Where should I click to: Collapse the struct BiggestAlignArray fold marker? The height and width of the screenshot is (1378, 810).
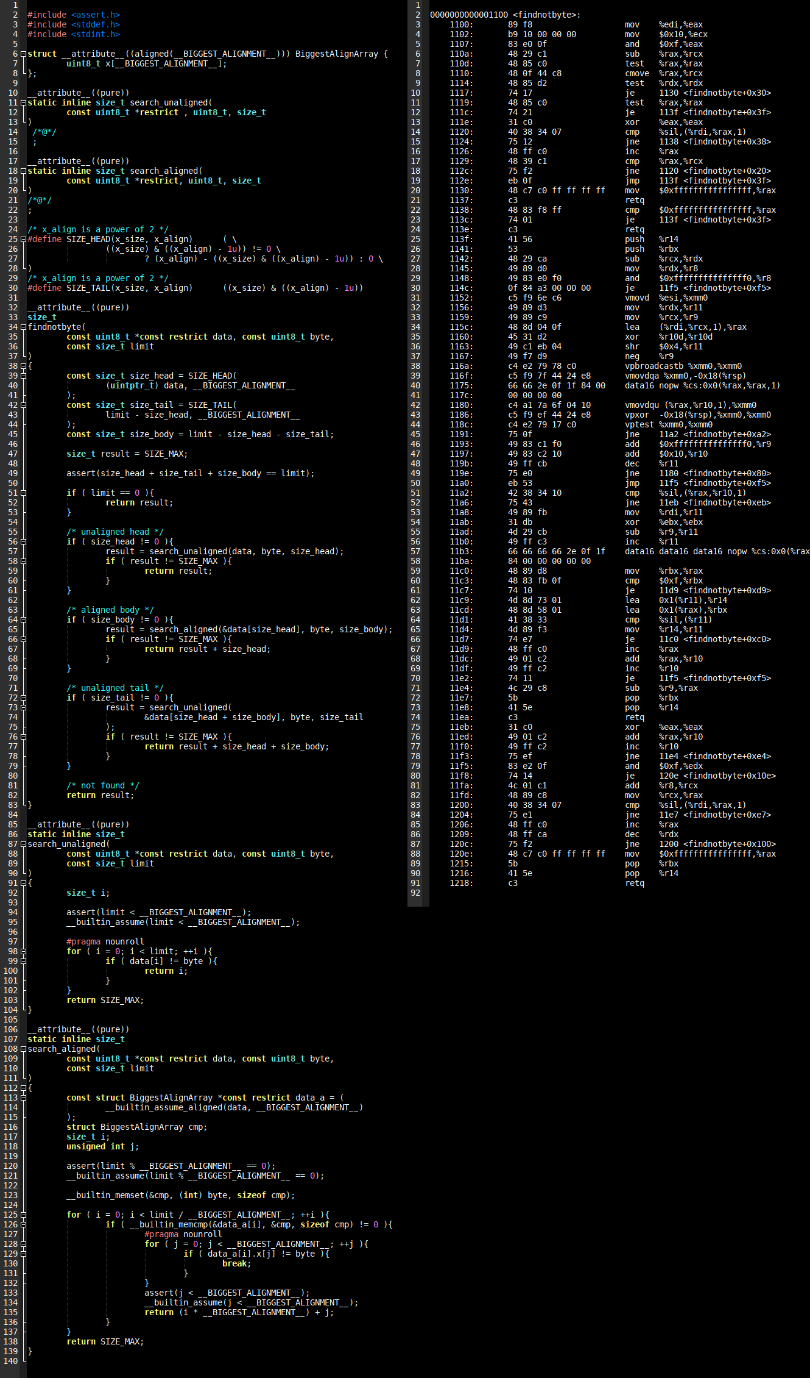(23, 54)
